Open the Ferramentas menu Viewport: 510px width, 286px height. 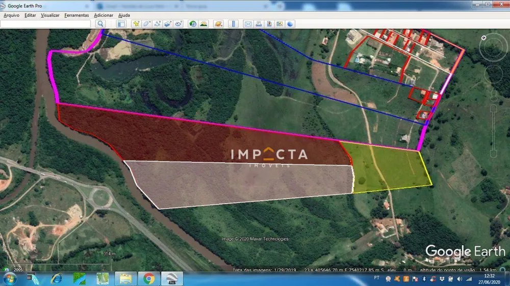point(76,15)
